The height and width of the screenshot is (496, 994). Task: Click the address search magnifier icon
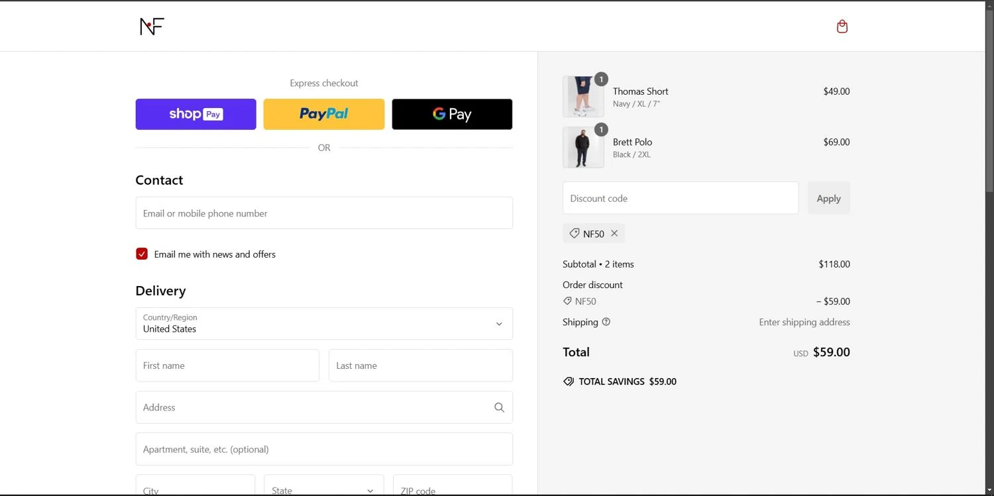click(499, 407)
